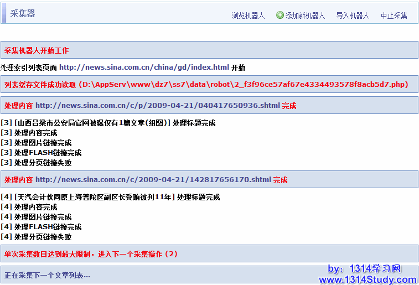Viewport: 419px width, 285px height.
Task: Stop collection with 中止采集
Action: coord(394,16)
